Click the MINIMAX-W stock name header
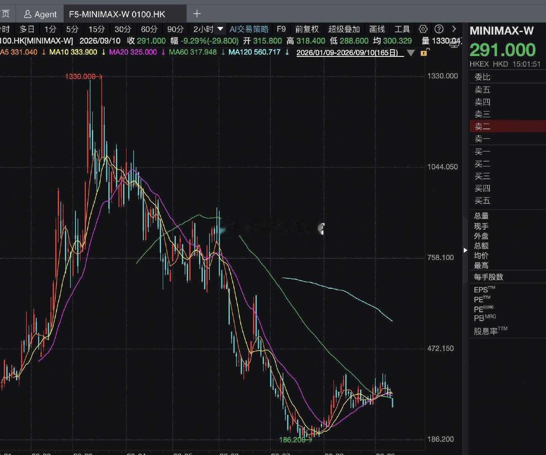546x455 pixels. [501, 31]
